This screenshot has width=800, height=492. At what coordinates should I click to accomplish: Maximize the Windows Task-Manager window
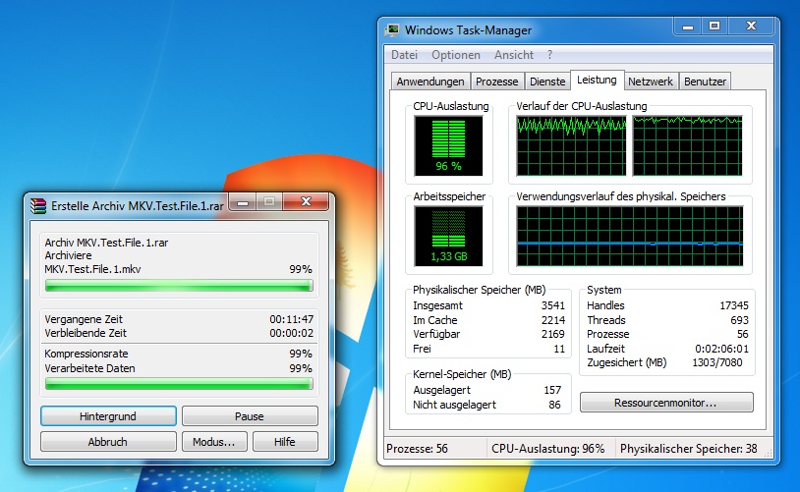pyautogui.click(x=714, y=27)
